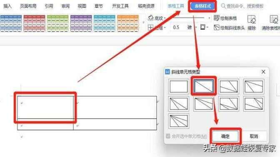
Task: Click the border pen color icon
Action: point(202,27)
